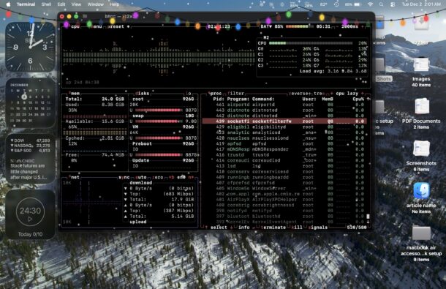Open the Shell menu

tap(46, 4)
